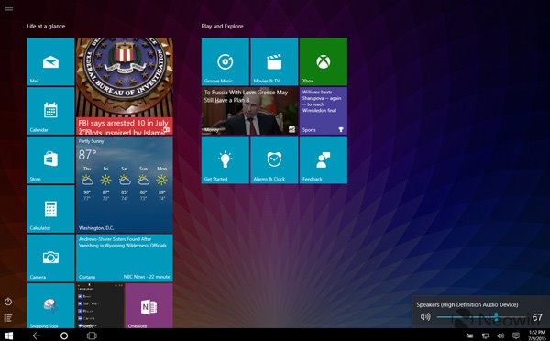This screenshot has height=341, width=550.
Task: Open the Money tile about Greece
Action: (x=249, y=111)
